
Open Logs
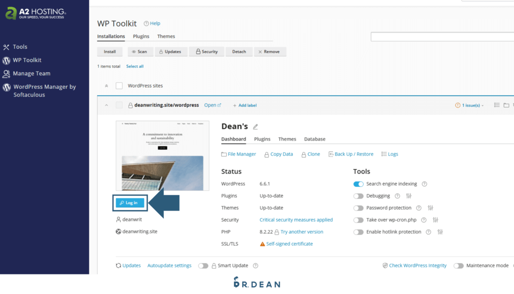[390, 154]
